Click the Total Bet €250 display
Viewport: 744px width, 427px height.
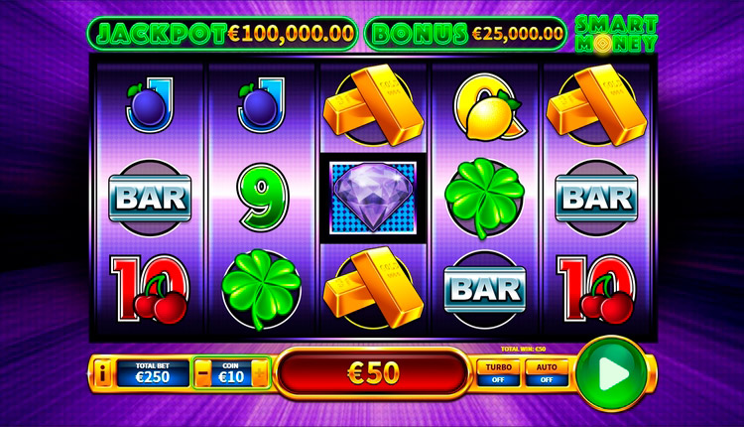[x=153, y=373]
